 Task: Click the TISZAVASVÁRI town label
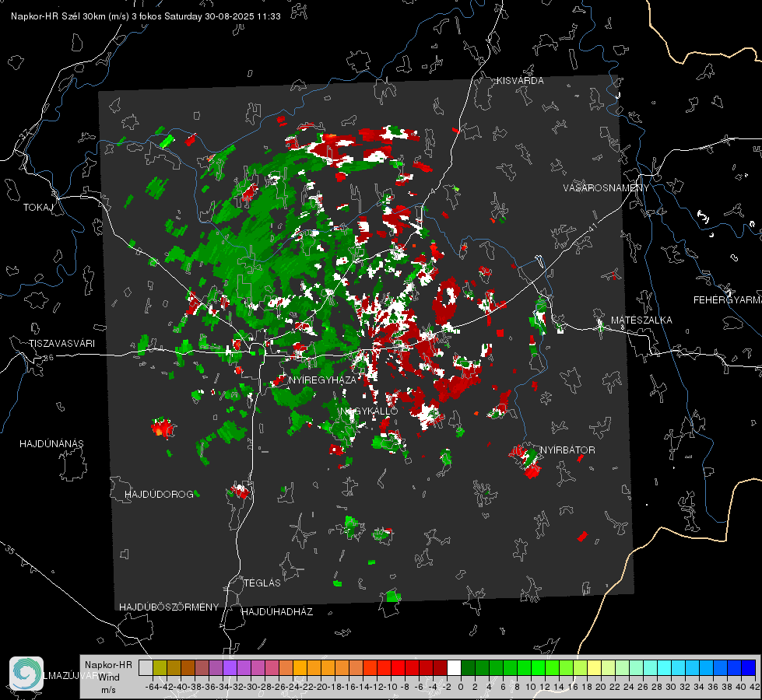coord(61,344)
